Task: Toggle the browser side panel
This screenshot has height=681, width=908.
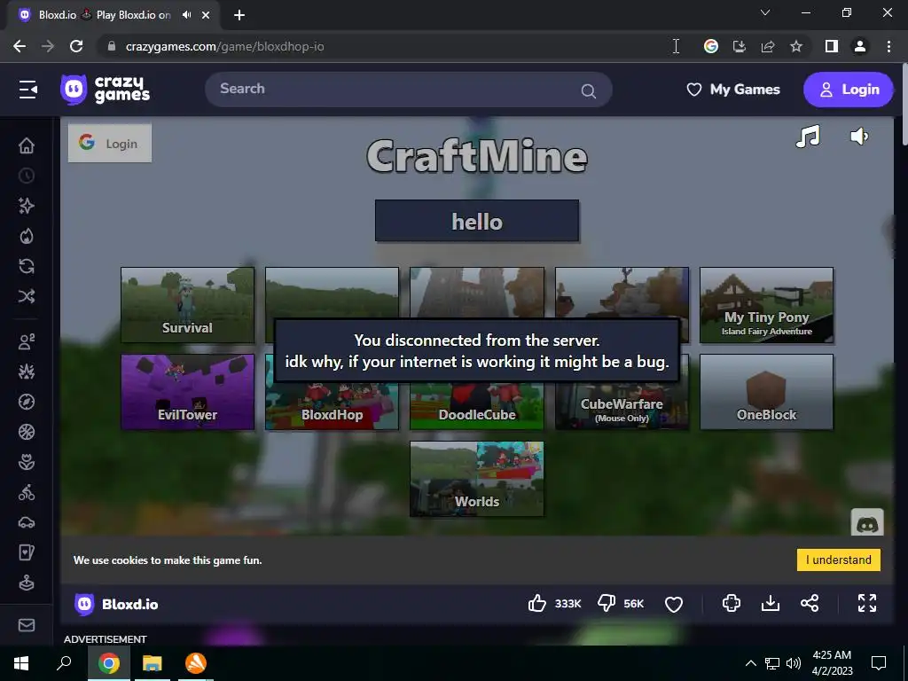Action: click(832, 46)
